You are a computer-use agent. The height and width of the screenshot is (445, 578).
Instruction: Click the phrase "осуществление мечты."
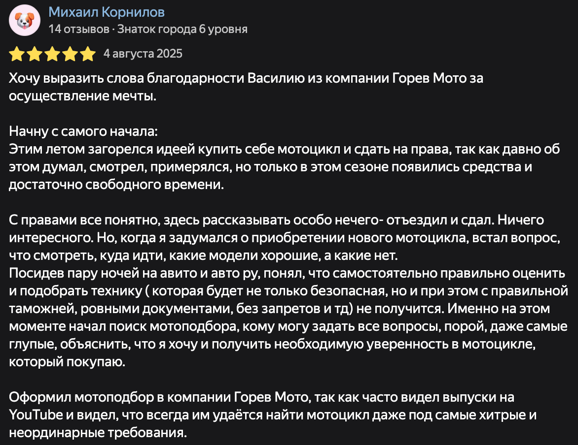click(82, 96)
